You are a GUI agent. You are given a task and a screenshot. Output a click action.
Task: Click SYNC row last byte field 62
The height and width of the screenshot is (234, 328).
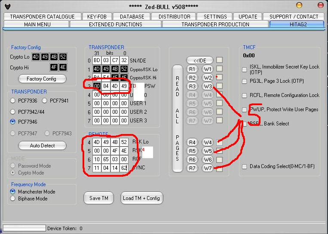tap(124, 168)
